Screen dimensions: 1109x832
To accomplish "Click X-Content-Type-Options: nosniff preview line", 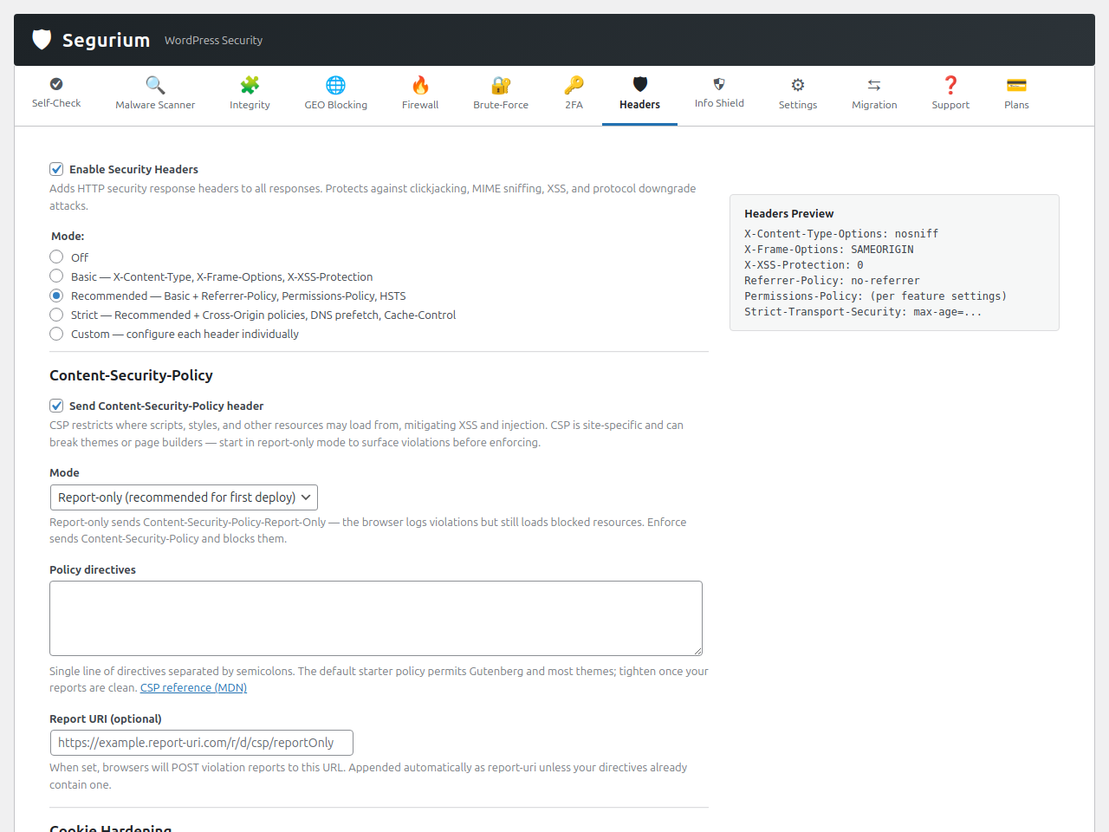I will [x=841, y=234].
